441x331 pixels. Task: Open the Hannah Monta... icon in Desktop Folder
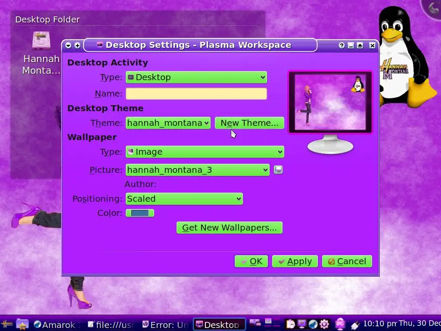41,53
